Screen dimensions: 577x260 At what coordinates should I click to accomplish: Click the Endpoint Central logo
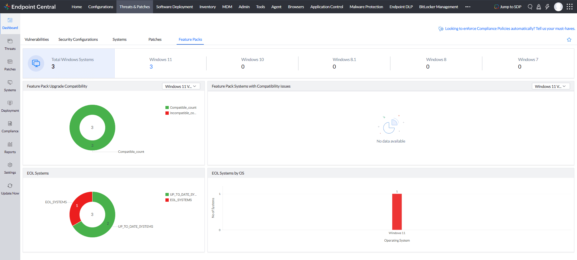coord(30,7)
